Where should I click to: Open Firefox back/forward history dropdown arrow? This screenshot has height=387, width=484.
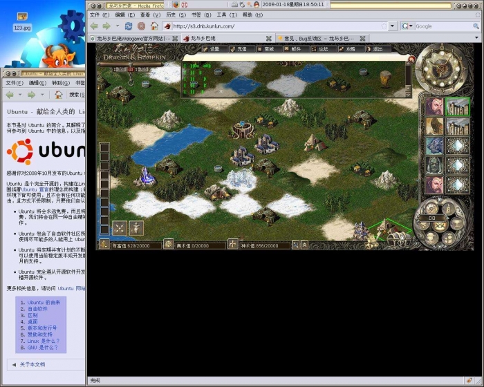tap(118, 26)
